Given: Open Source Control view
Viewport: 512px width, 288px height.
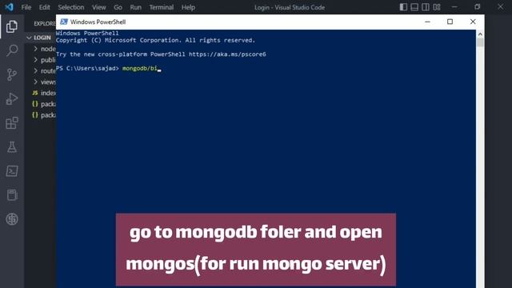Looking at the screenshot, I should tap(12, 74).
